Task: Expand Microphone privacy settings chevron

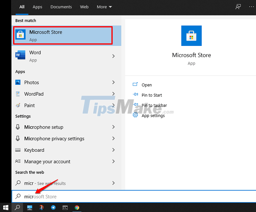Action: tap(114, 138)
